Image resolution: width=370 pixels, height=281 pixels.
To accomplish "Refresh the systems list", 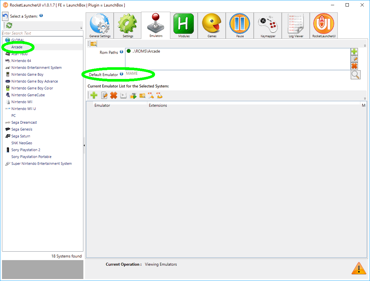I will [9, 25].
